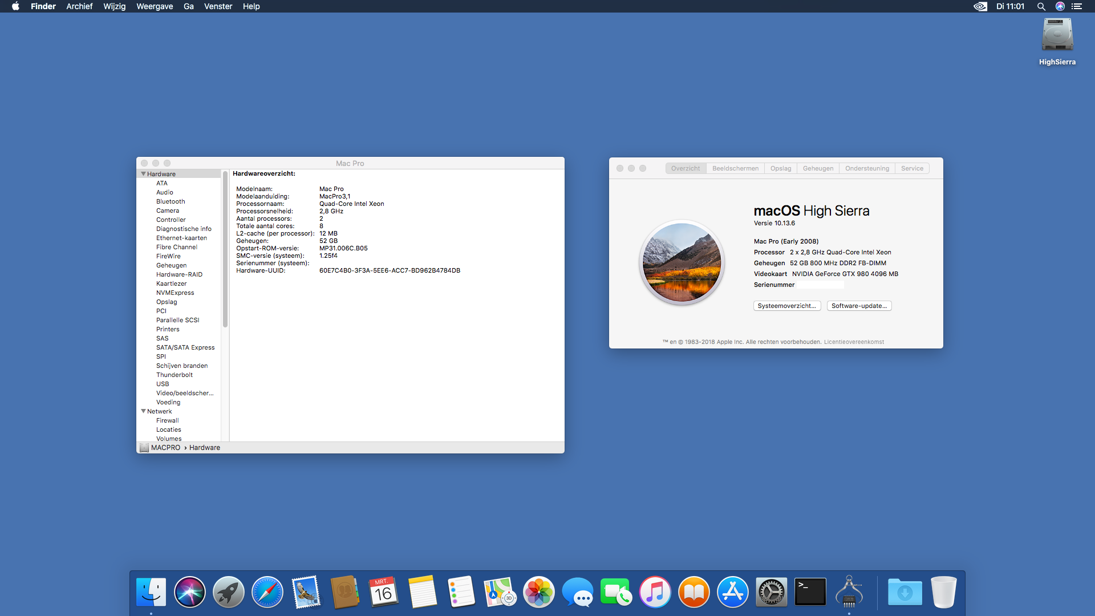Collapse the Hardware tree section

[144, 174]
